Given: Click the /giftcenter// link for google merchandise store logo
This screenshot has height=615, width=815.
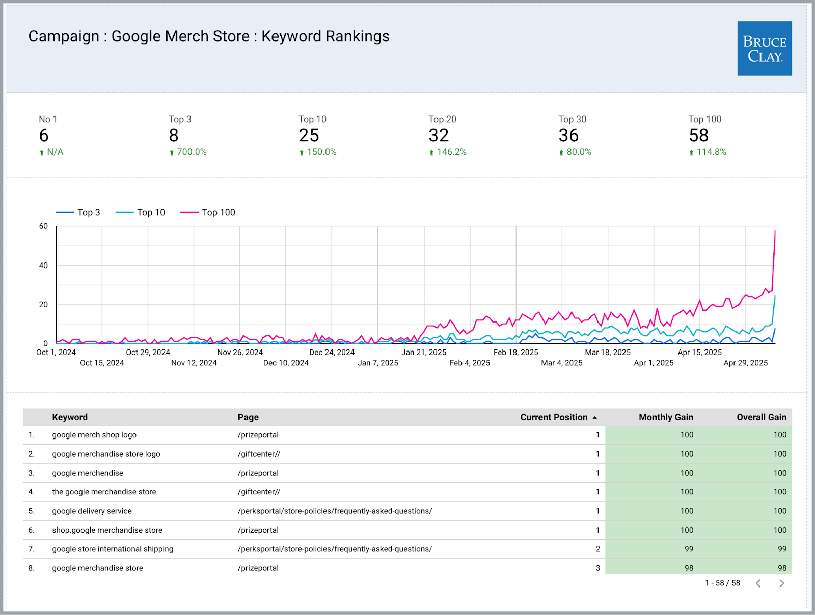Looking at the screenshot, I should point(259,454).
